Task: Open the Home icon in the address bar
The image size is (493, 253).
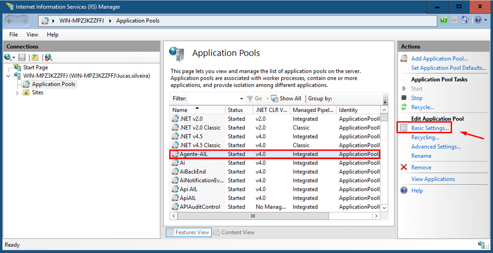Action: click(465, 20)
